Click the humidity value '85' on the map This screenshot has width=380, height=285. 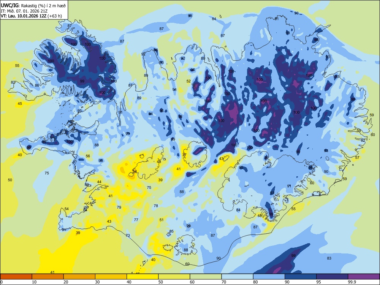pyautogui.click(x=171, y=231)
